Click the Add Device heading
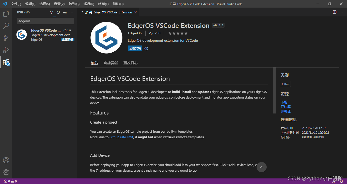The height and width of the screenshot is (184, 347). [100, 155]
